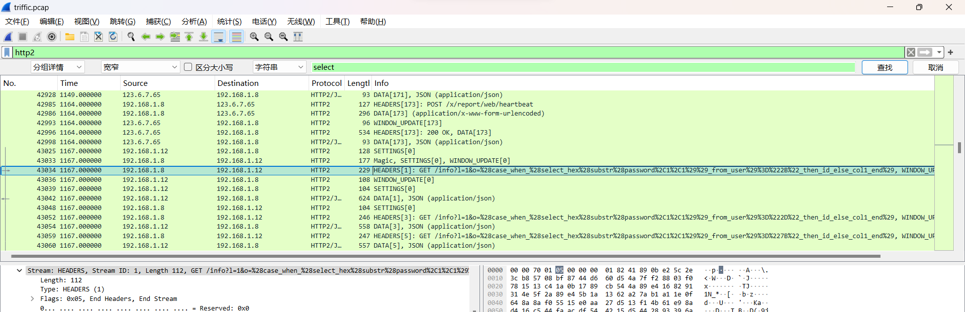
Task: Open the 工具(T) menu
Action: point(337,22)
